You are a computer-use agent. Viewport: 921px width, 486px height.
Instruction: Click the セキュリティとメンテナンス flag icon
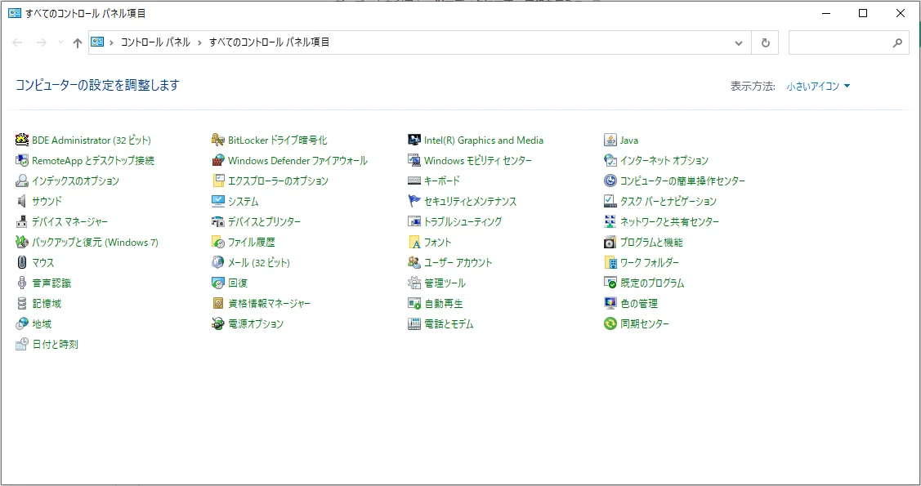coord(414,201)
